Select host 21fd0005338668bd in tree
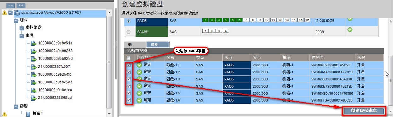This screenshot has height=117, width=393. pos(55,98)
